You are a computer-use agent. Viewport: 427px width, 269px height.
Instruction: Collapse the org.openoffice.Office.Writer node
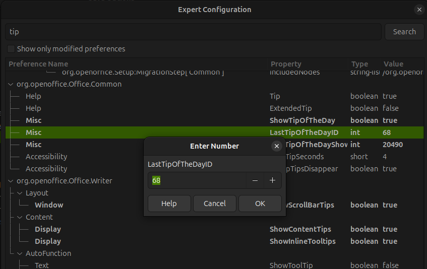[11, 181]
